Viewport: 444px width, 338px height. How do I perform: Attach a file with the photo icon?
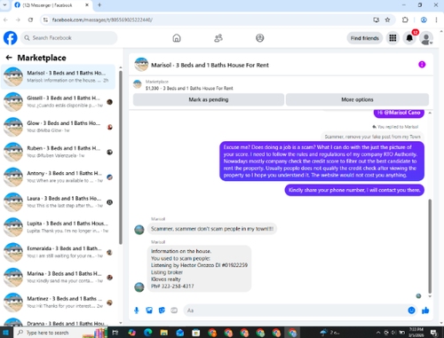tap(149, 310)
